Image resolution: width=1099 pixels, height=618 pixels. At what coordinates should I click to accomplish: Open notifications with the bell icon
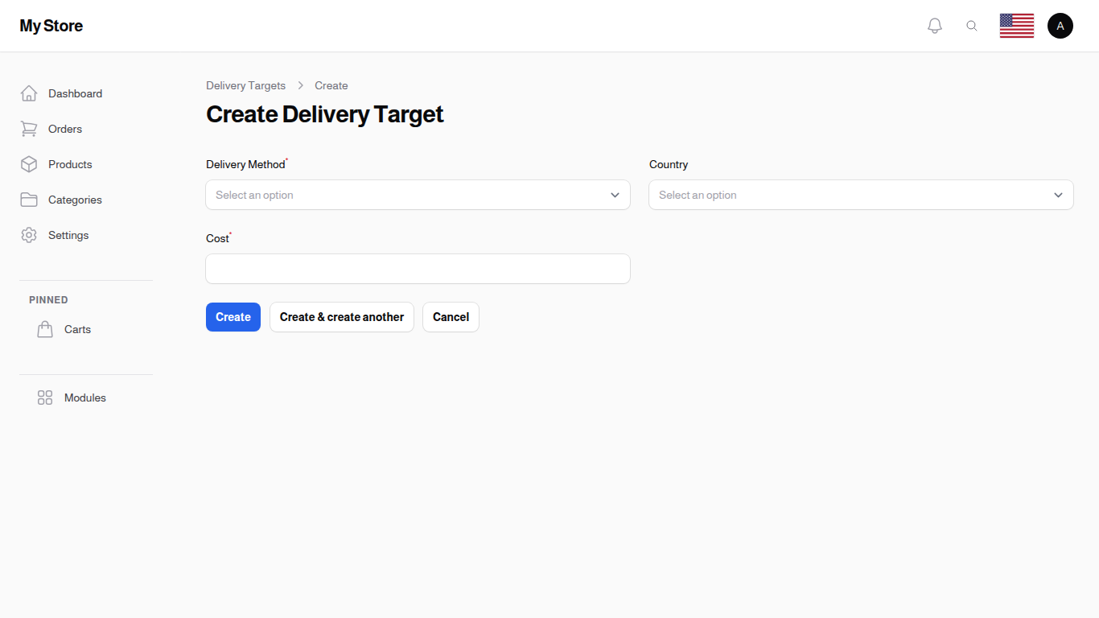tap(935, 25)
